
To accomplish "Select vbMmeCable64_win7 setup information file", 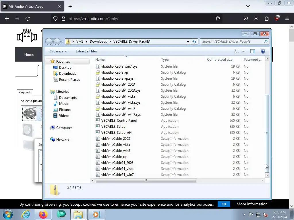I will pos(117,175).
